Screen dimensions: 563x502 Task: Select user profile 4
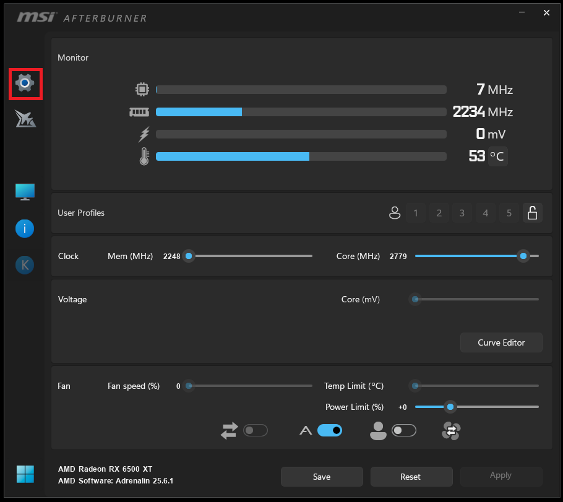(486, 213)
